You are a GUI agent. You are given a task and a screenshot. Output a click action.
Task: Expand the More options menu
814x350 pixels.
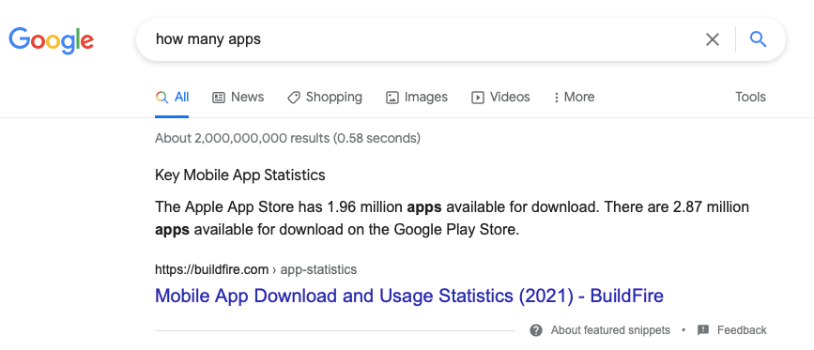(574, 97)
